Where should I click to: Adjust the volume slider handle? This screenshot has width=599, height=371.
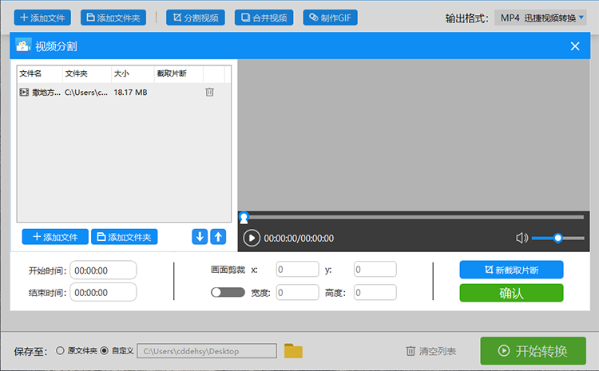pyautogui.click(x=557, y=239)
